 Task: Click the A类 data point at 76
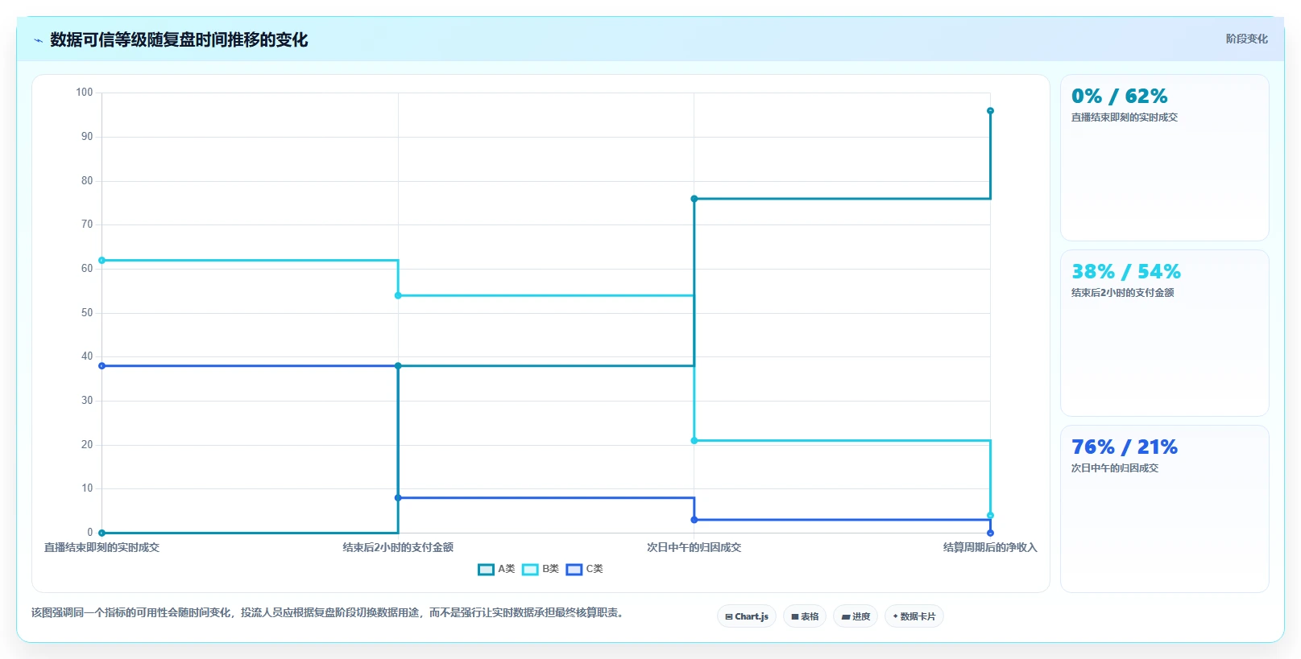tap(694, 199)
